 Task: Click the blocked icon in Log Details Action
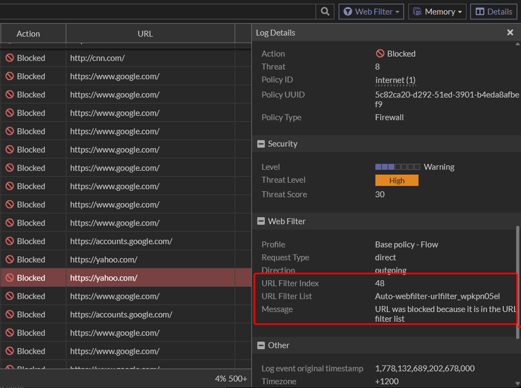click(380, 54)
